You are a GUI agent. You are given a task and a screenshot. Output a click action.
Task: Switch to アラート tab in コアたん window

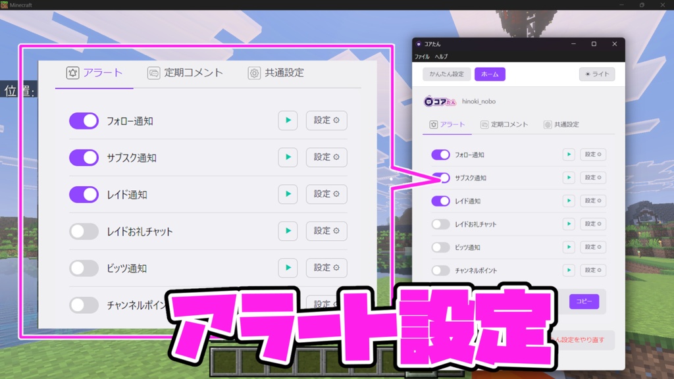point(447,124)
